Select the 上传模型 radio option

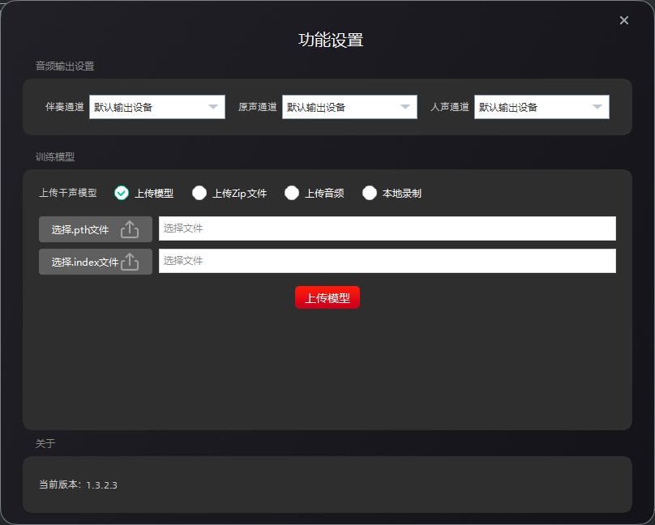[122, 193]
